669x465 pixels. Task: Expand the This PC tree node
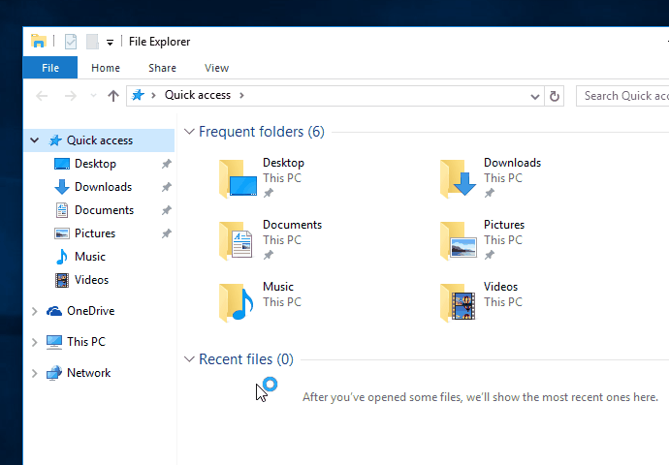(x=35, y=342)
